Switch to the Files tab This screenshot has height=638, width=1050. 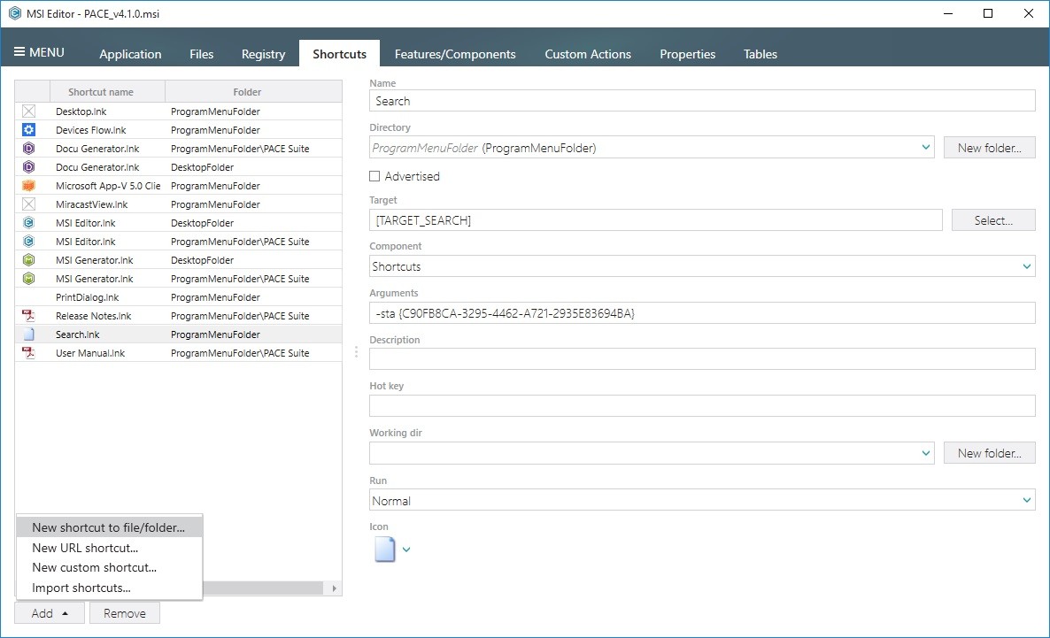(x=201, y=54)
